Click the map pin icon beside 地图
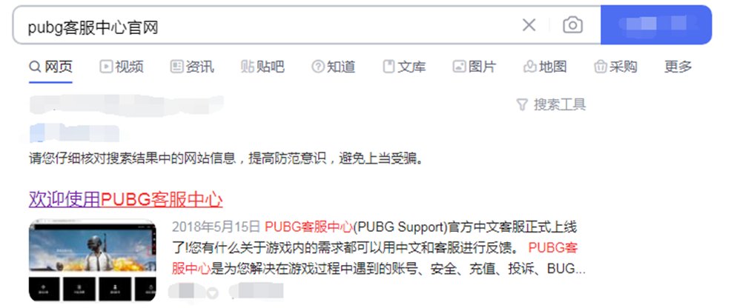 [x=529, y=67]
